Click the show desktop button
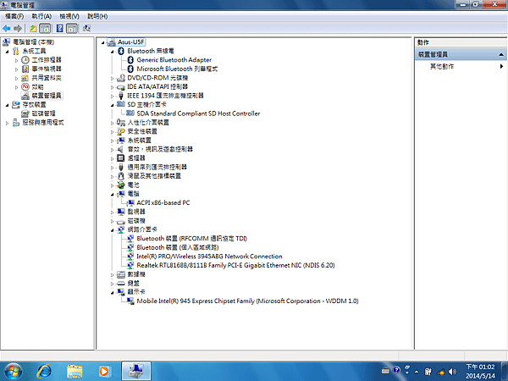The width and height of the screenshot is (508, 381). pyautogui.click(x=505, y=372)
